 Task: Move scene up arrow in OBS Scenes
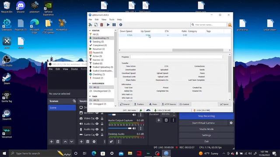[65, 141]
